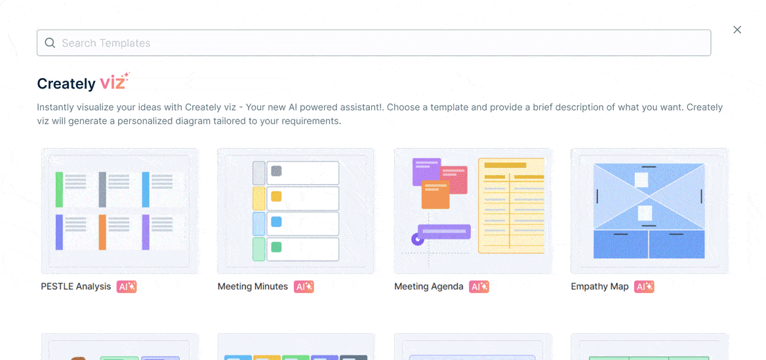
Task: Click the Meeting Agenda title text
Action: (x=429, y=287)
